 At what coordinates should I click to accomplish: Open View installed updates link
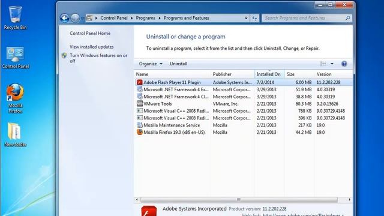[91, 47]
